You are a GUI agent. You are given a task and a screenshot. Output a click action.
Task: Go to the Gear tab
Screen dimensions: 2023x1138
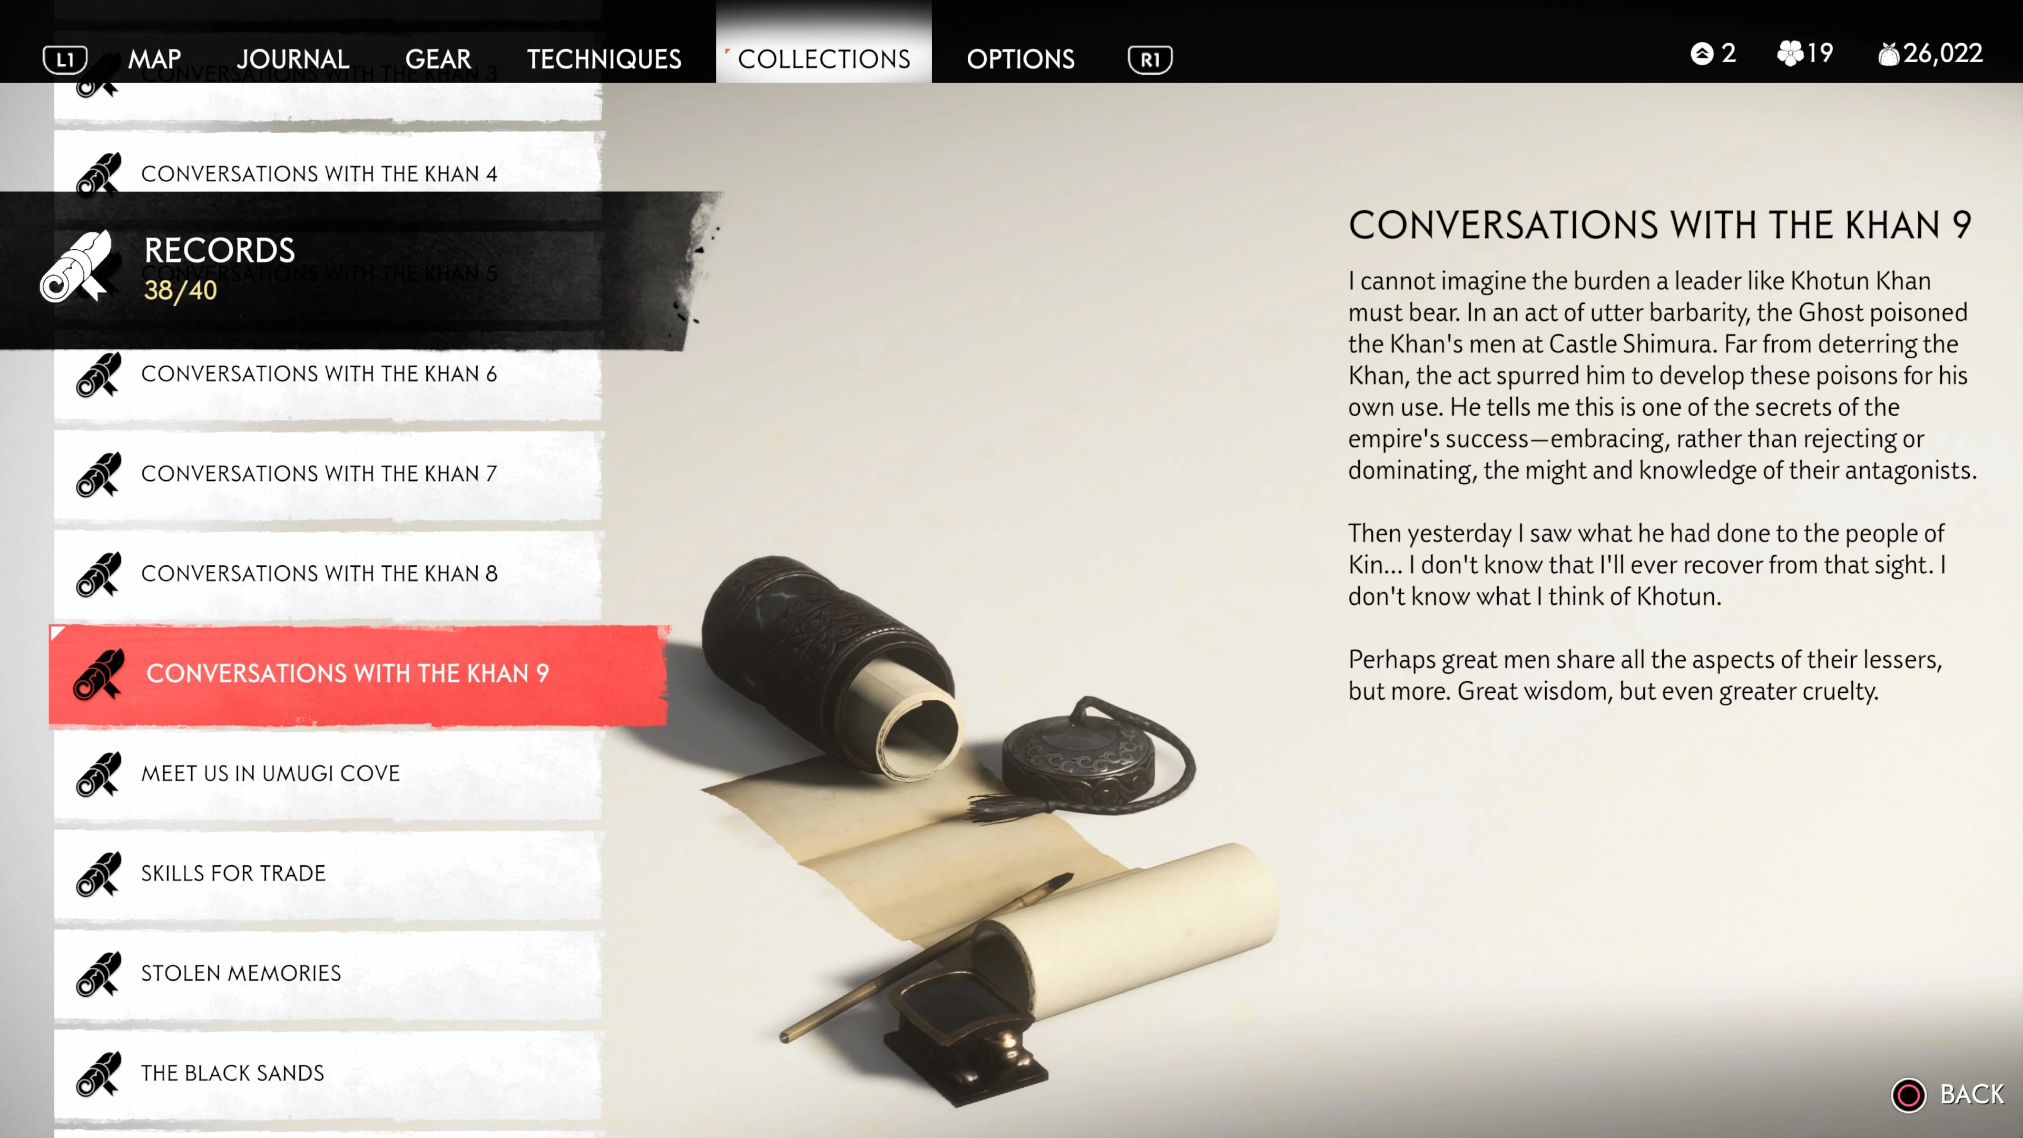[438, 60]
